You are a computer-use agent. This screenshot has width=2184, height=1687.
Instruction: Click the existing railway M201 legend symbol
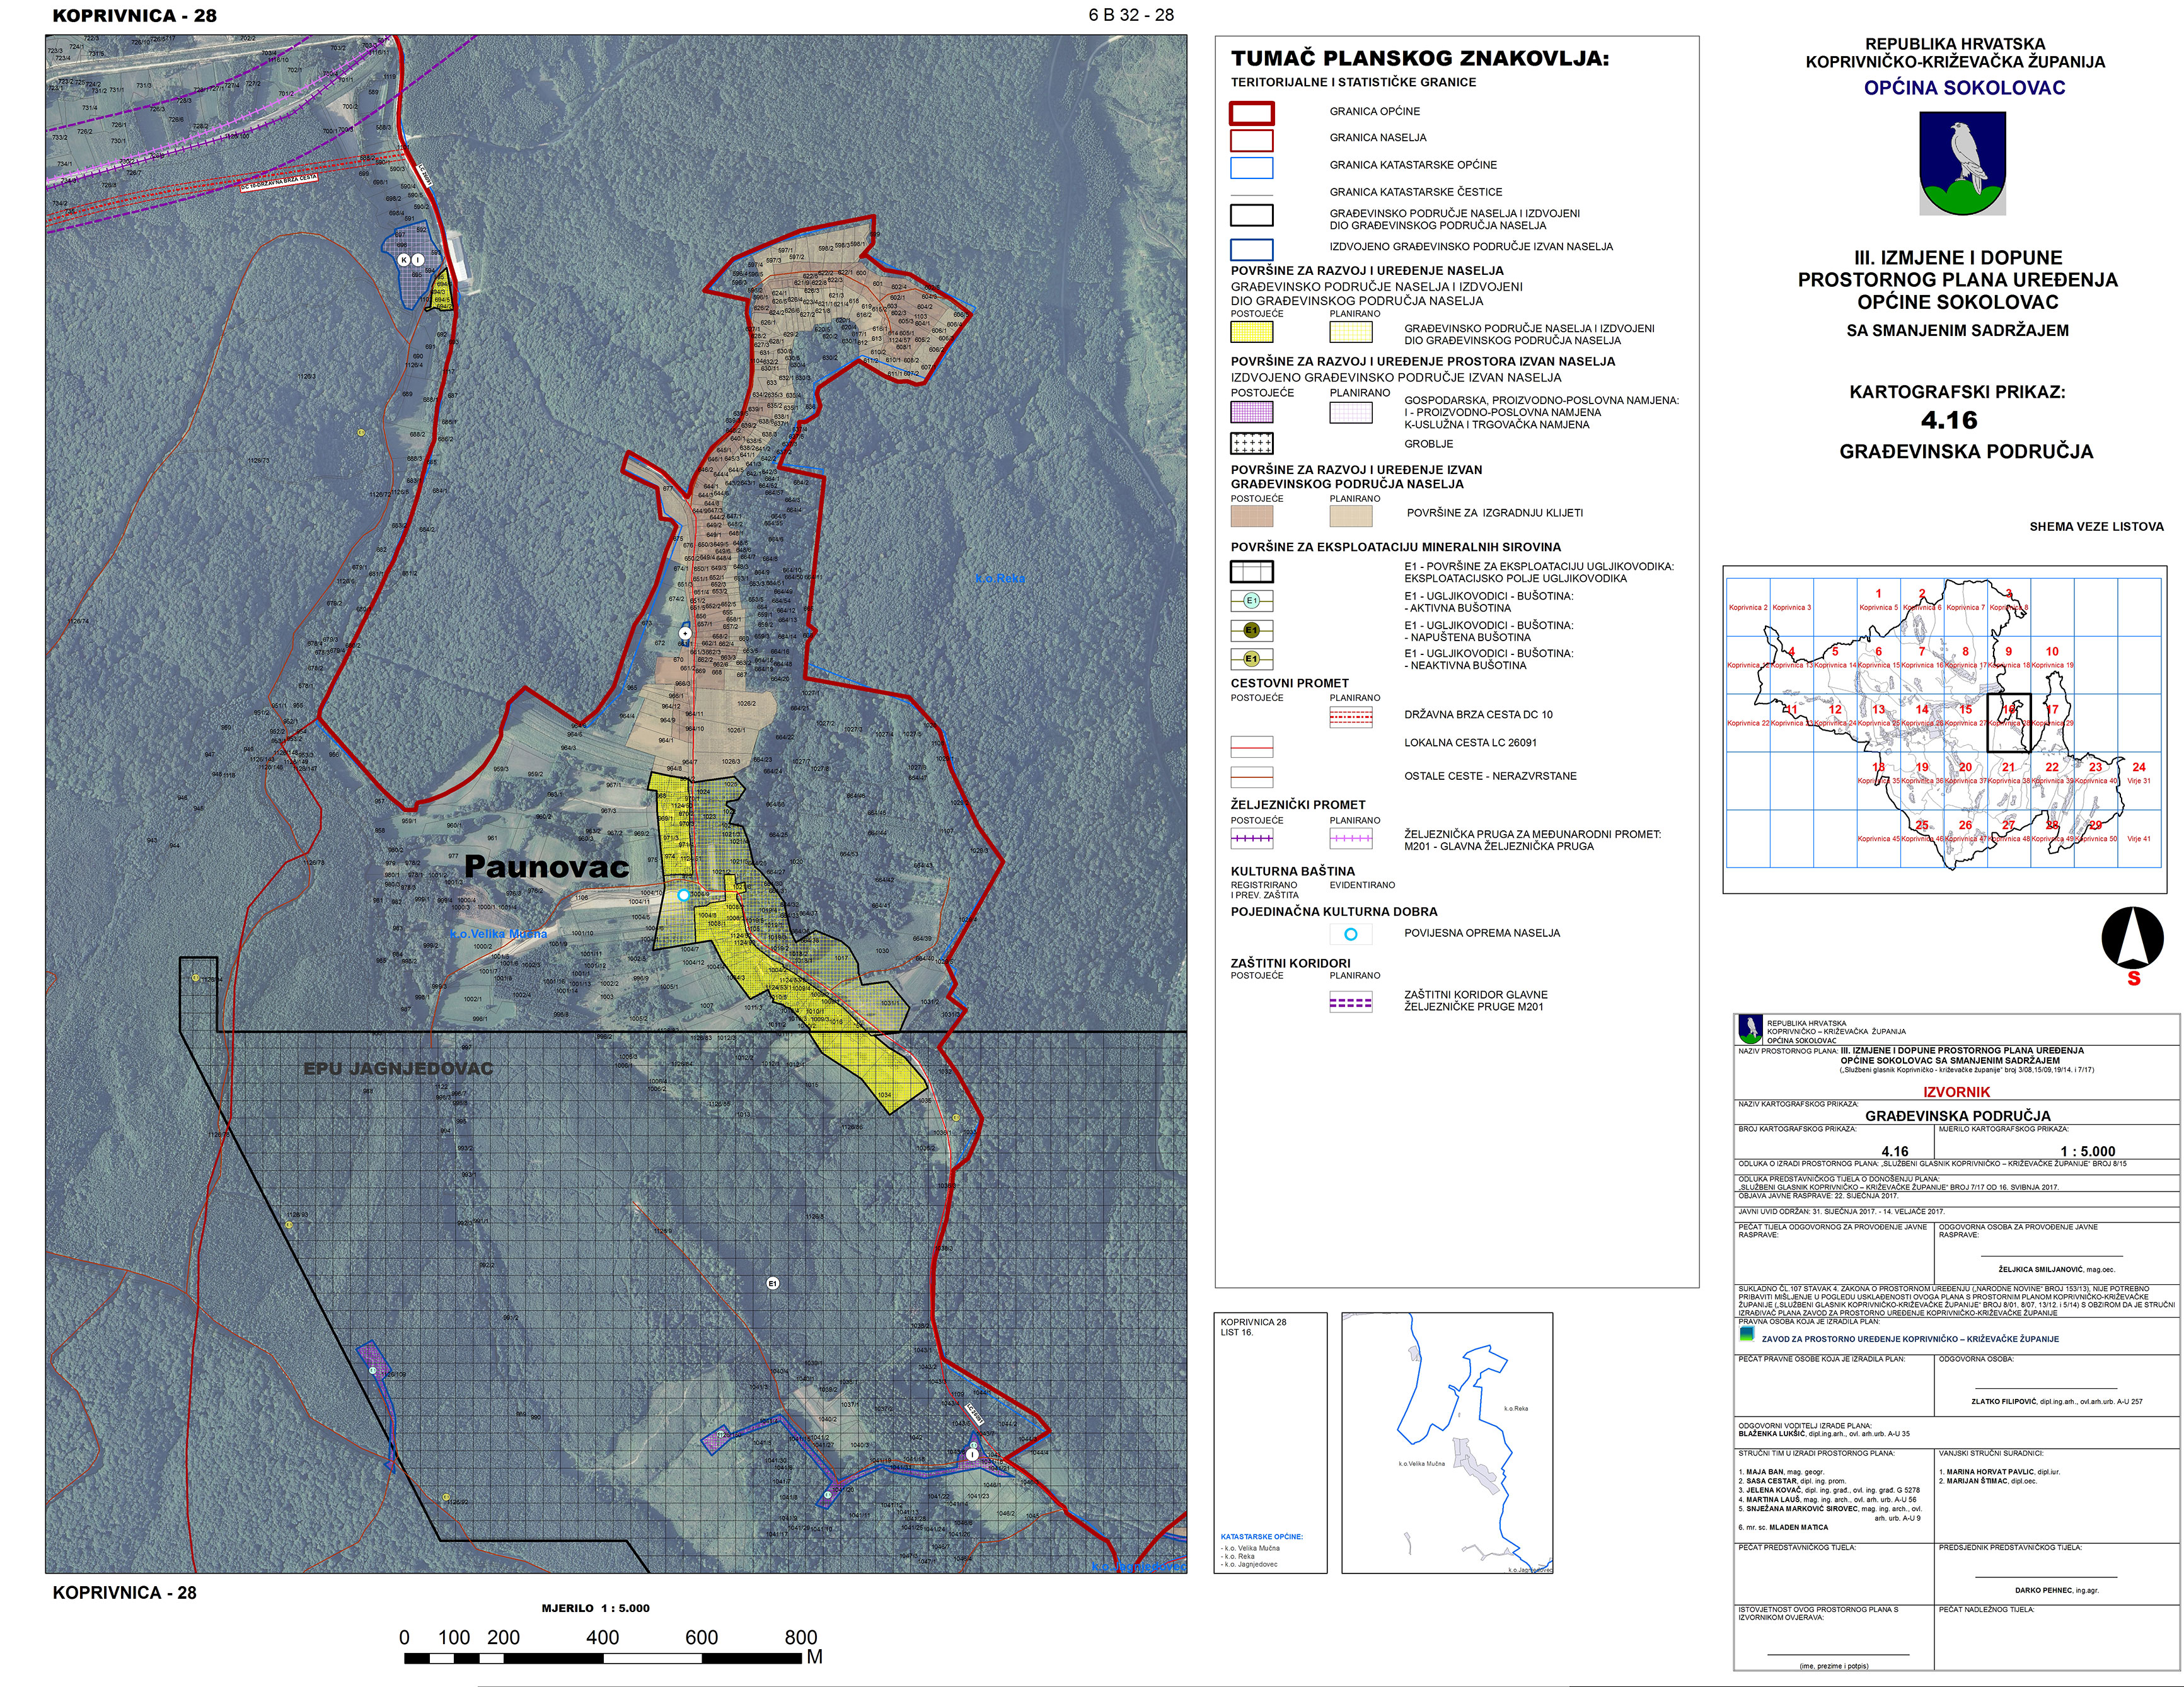(1251, 838)
